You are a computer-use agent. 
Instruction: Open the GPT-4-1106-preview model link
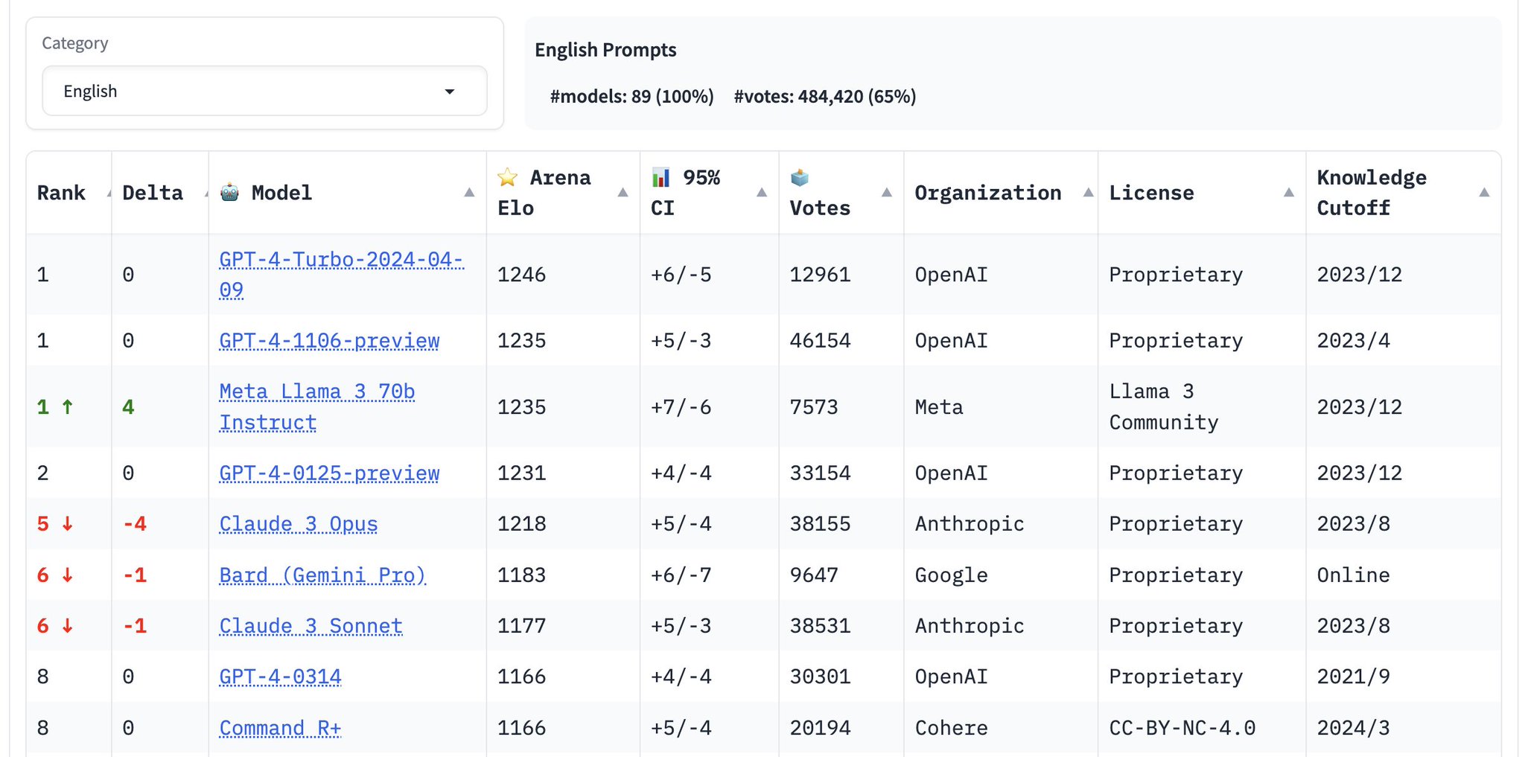pos(329,340)
